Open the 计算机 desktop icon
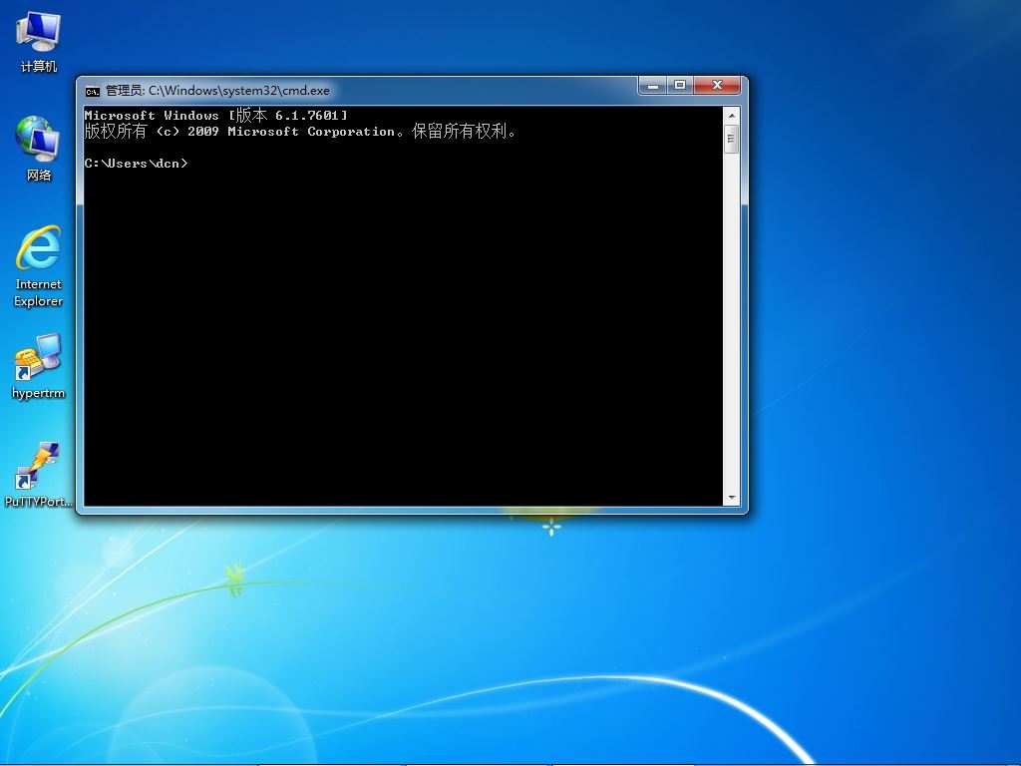Image resolution: width=1021 pixels, height=766 pixels. point(39,42)
